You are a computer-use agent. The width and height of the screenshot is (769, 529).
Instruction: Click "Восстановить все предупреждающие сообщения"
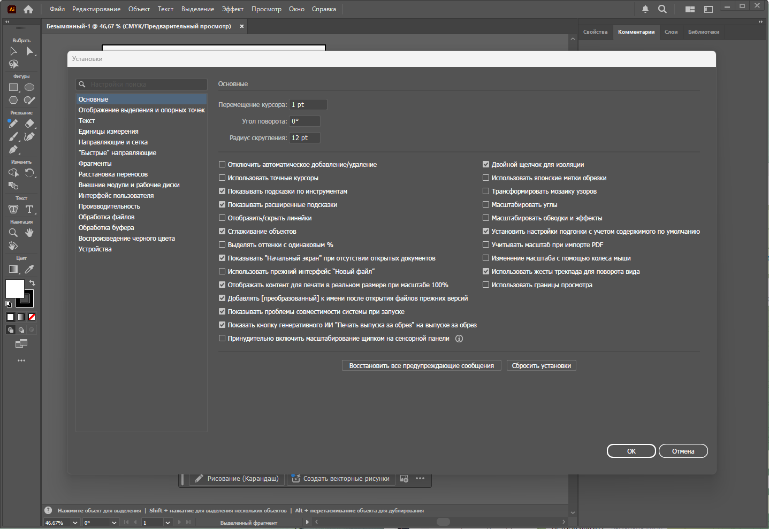(422, 366)
